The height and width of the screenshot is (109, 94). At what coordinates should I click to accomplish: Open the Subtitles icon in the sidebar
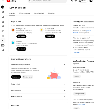(x=3, y=31)
